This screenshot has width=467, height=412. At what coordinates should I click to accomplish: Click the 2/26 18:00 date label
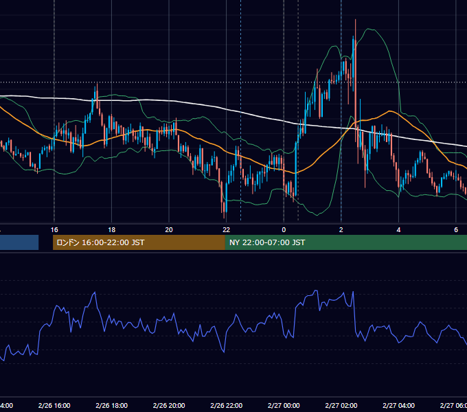click(x=112, y=405)
